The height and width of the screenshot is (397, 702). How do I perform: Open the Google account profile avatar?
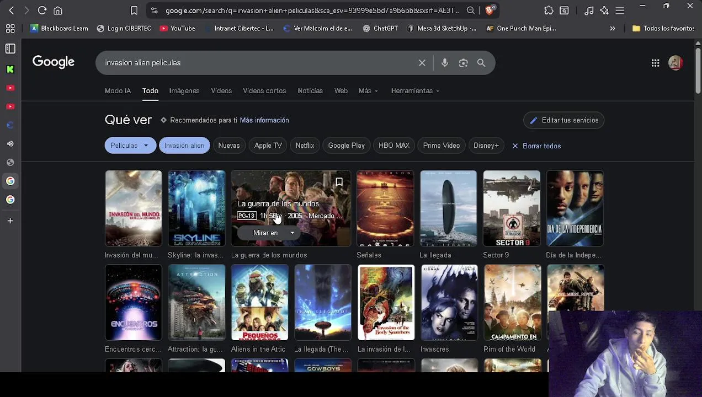(x=676, y=63)
